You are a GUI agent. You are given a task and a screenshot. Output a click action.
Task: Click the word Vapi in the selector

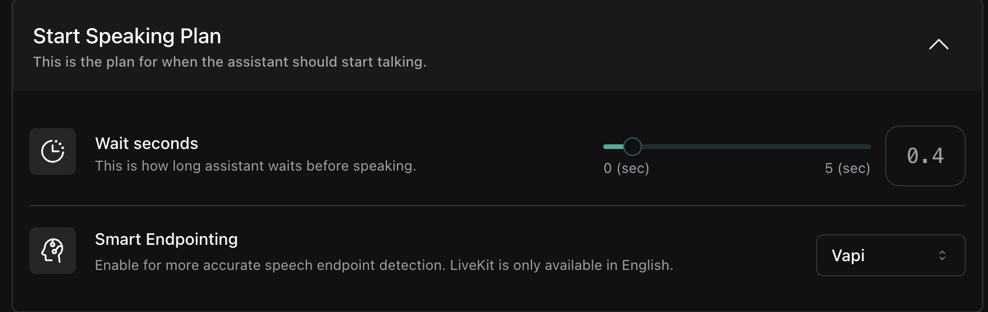848,255
